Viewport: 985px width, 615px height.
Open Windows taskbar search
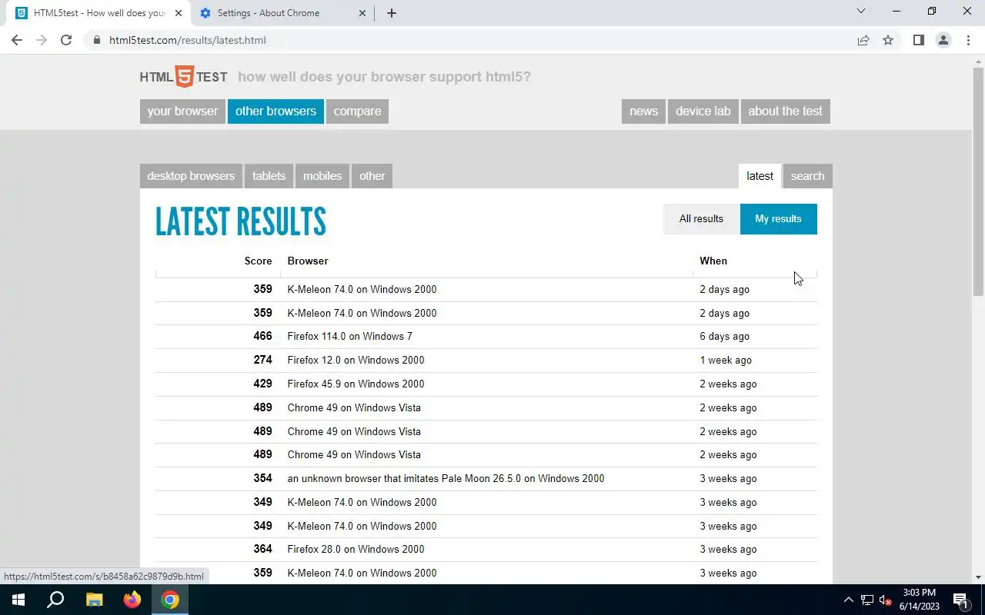[55, 600]
